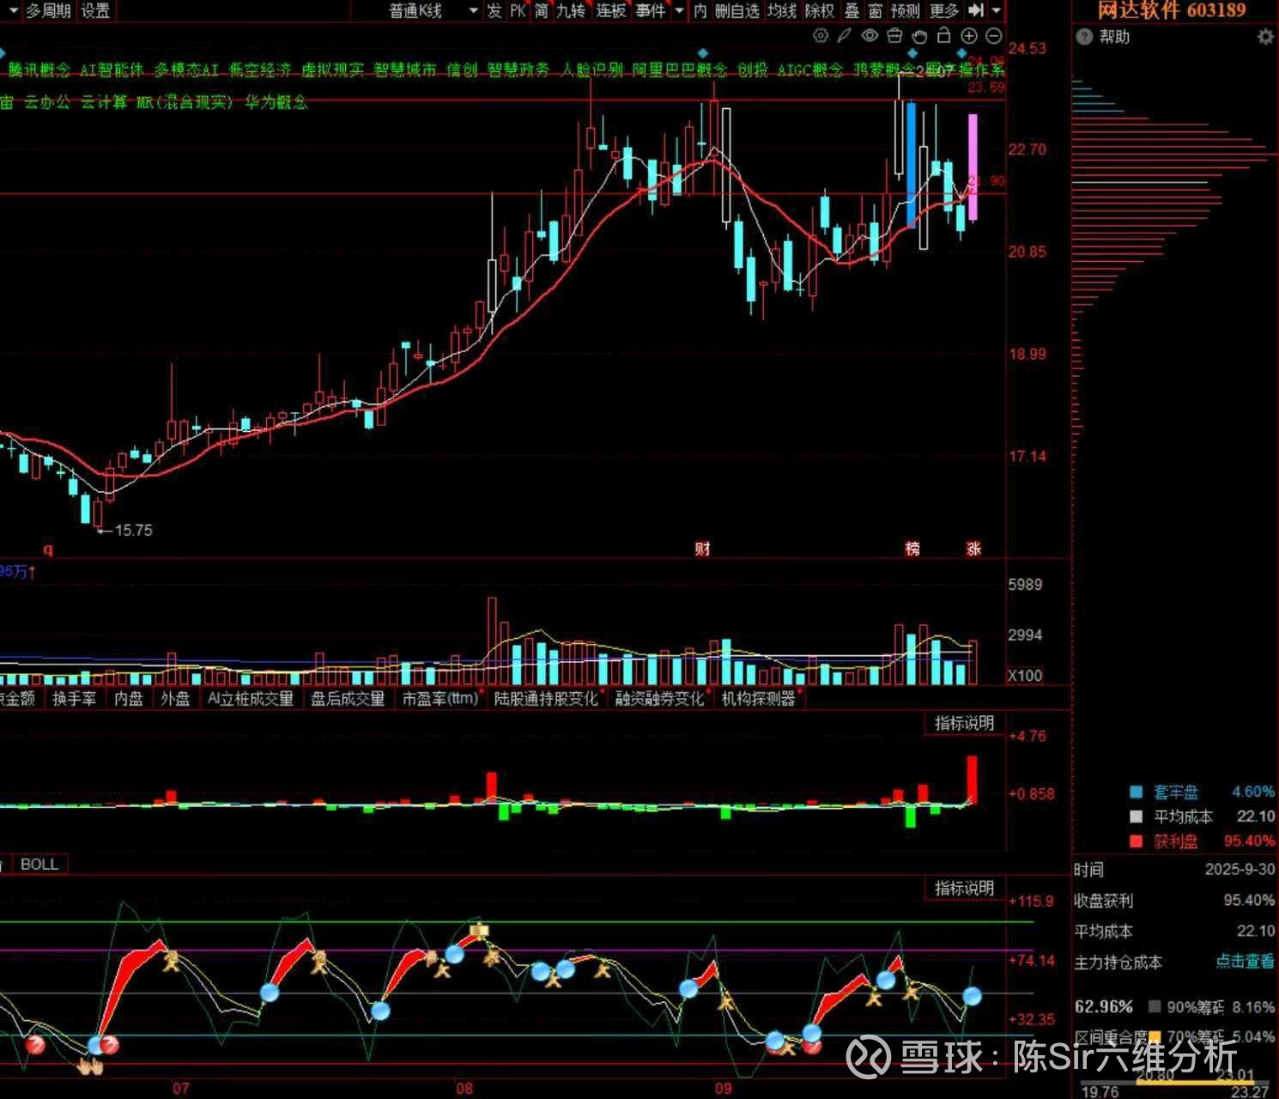The height and width of the screenshot is (1099, 1279).
Task: Click the AI智能体 concept tag
Action: (x=112, y=70)
